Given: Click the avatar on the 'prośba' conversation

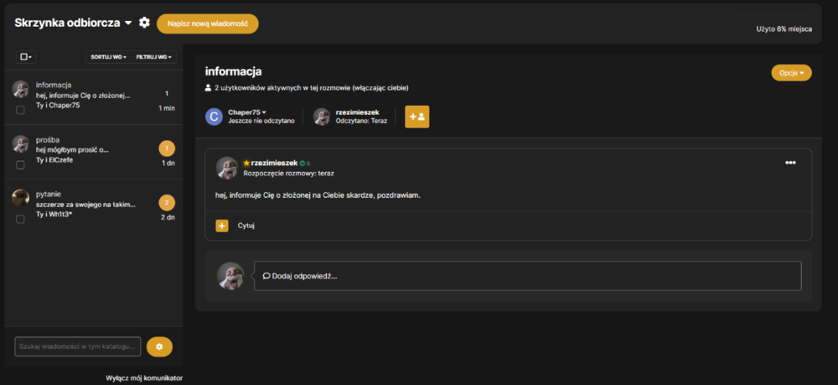Looking at the screenshot, I should coord(20,143).
